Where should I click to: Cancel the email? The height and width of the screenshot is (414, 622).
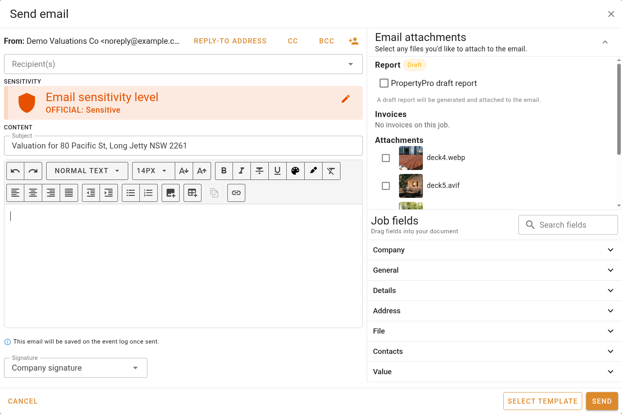(x=23, y=401)
